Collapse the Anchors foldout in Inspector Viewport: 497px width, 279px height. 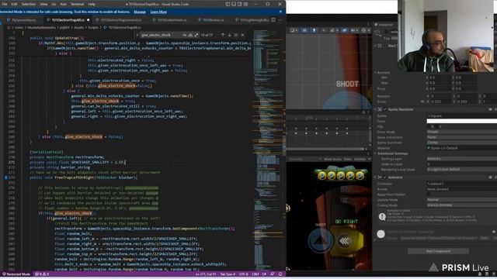point(376,72)
